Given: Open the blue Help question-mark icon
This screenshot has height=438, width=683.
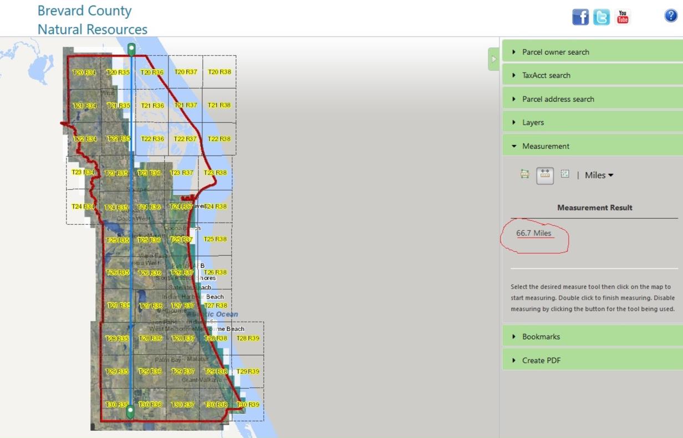Looking at the screenshot, I should pyautogui.click(x=670, y=16).
